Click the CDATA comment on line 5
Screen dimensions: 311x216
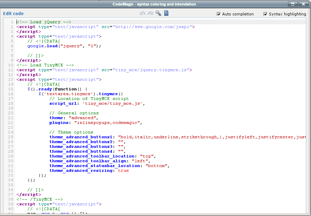click(44, 41)
